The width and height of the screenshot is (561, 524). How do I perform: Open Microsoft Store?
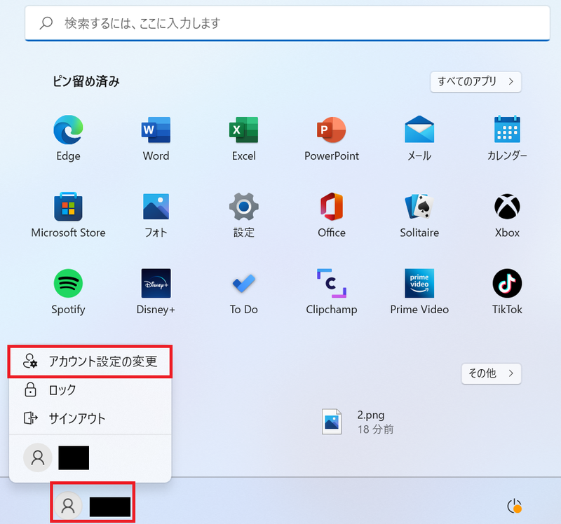tap(68, 215)
